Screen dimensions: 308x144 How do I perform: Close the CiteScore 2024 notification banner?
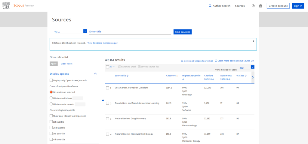pos(253,41)
